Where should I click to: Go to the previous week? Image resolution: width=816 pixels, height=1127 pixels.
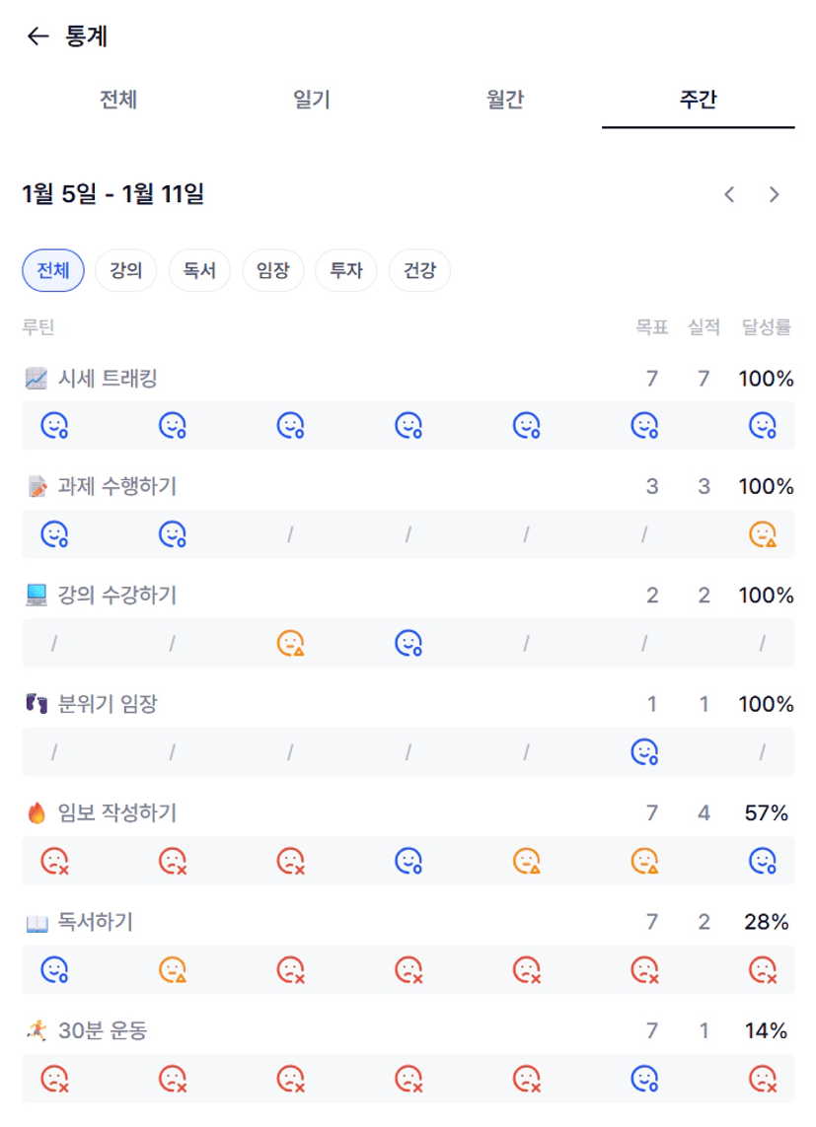click(x=729, y=194)
